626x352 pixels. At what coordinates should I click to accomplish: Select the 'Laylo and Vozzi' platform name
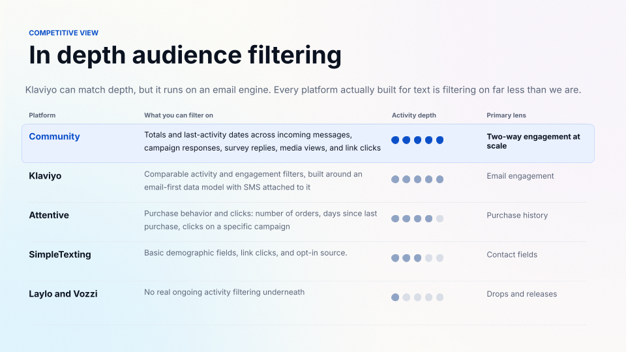(63, 294)
